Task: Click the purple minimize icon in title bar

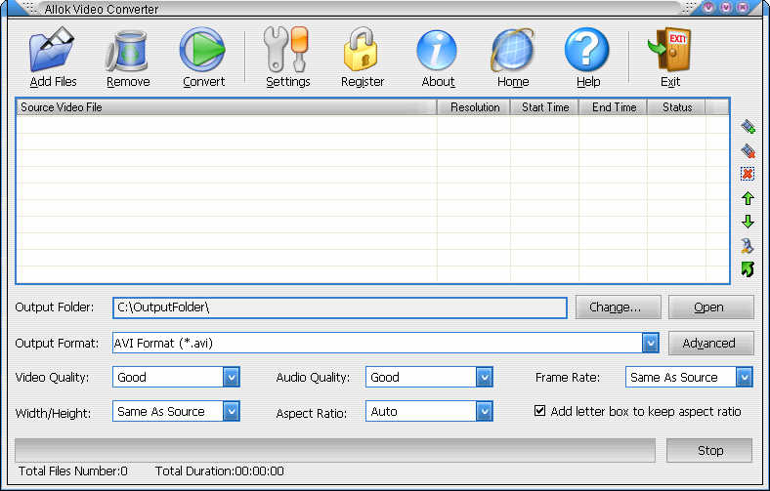Action: pos(707,7)
